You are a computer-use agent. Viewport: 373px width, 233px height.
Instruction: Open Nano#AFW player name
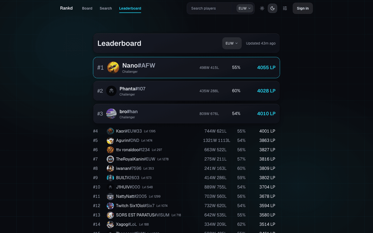click(x=139, y=65)
